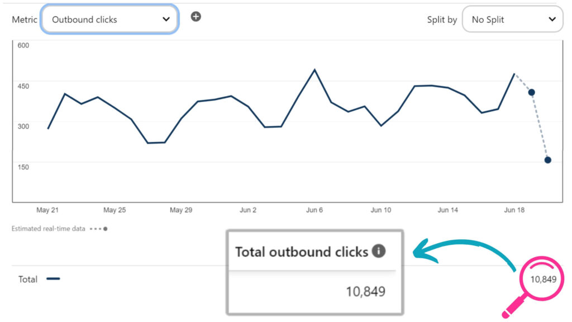Click the Split by label text

point(442,20)
